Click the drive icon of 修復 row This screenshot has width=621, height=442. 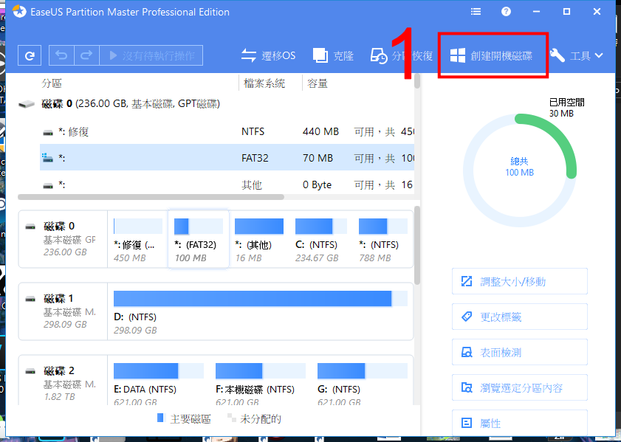pos(48,133)
